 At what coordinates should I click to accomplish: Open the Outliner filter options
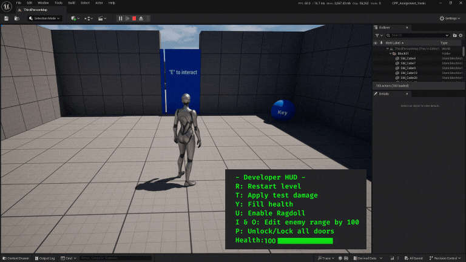coord(379,35)
